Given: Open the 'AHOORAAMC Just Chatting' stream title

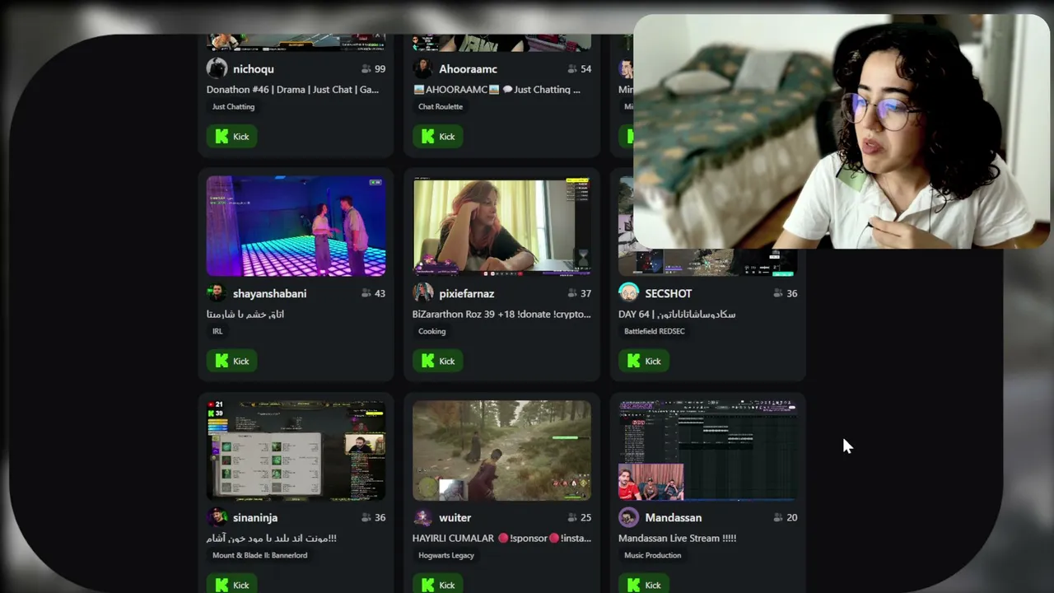Looking at the screenshot, I should pyautogui.click(x=497, y=90).
